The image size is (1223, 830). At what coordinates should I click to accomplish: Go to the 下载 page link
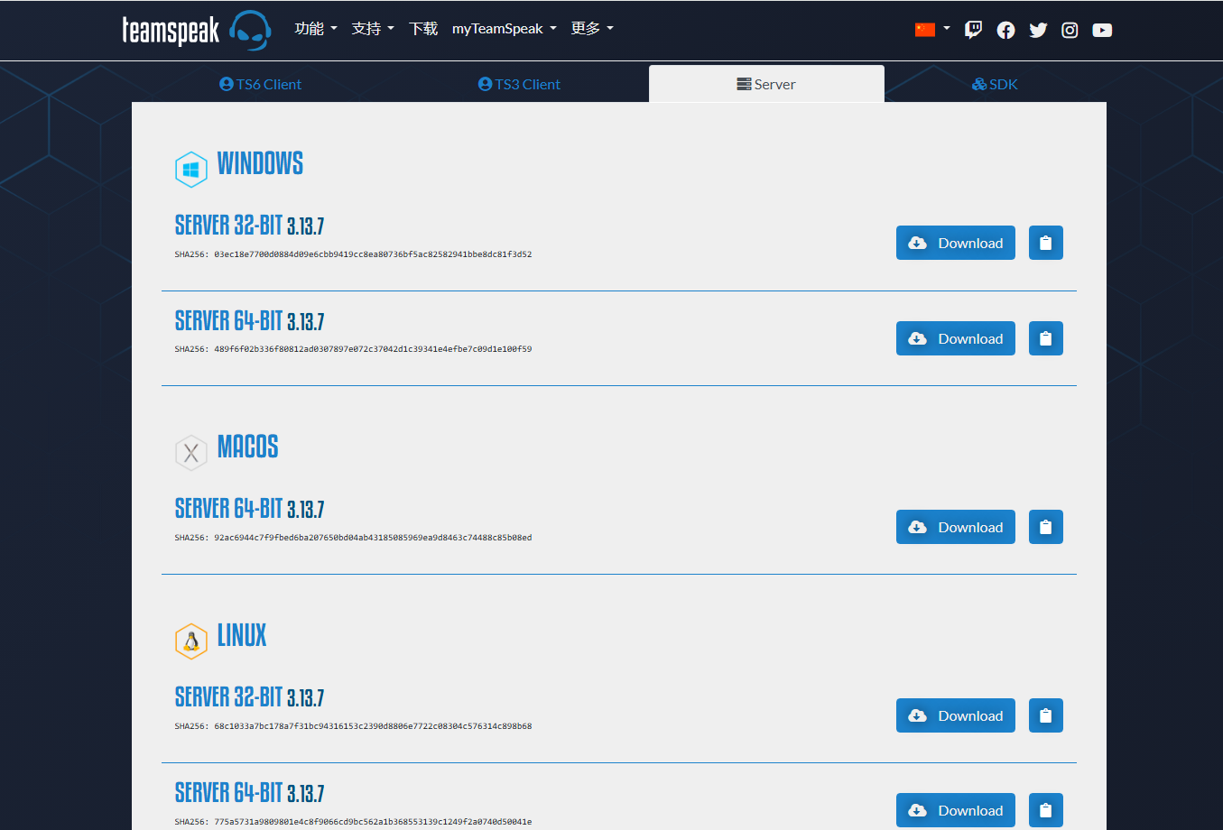click(x=422, y=29)
